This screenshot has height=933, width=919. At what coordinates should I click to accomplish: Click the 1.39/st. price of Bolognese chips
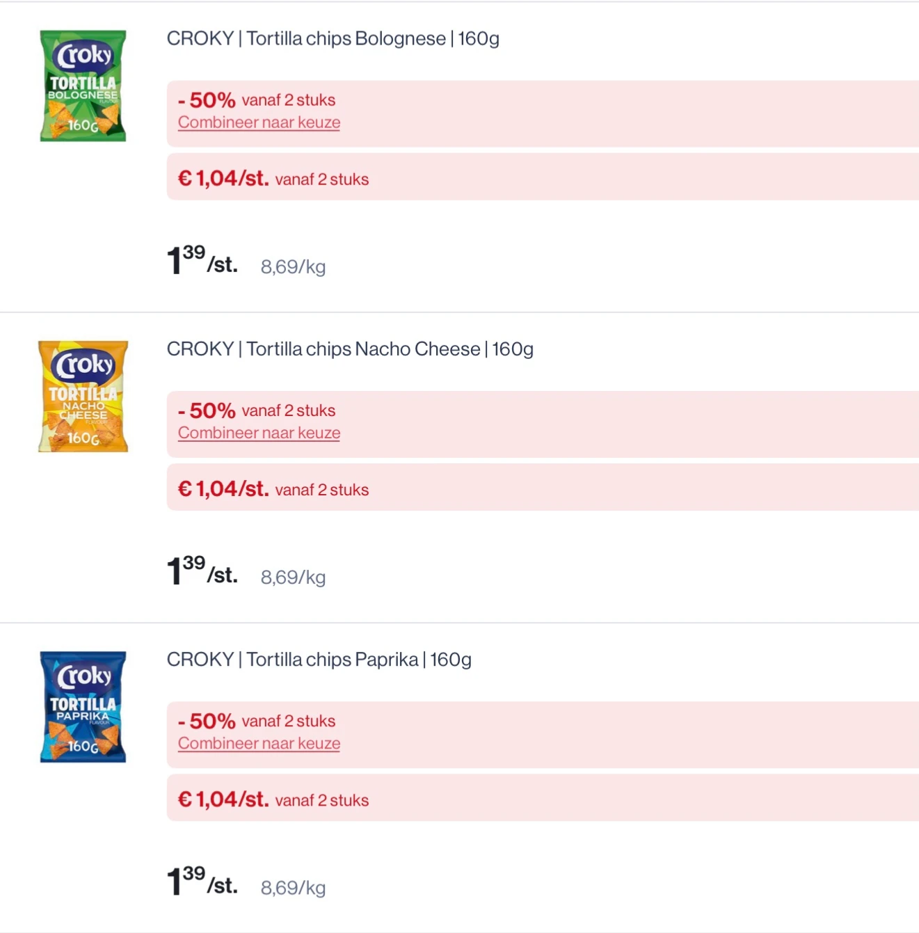[200, 261]
